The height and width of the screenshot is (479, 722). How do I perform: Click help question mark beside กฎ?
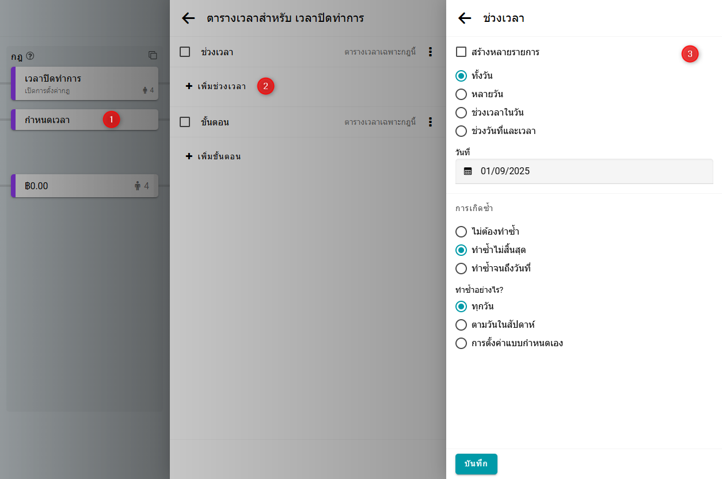30,56
